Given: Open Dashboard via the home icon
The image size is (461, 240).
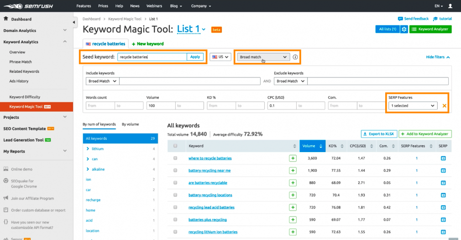Looking at the screenshot, I should click(6, 19).
